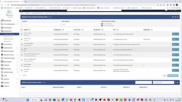Open the App Group dropdown

click(x=80, y=25)
